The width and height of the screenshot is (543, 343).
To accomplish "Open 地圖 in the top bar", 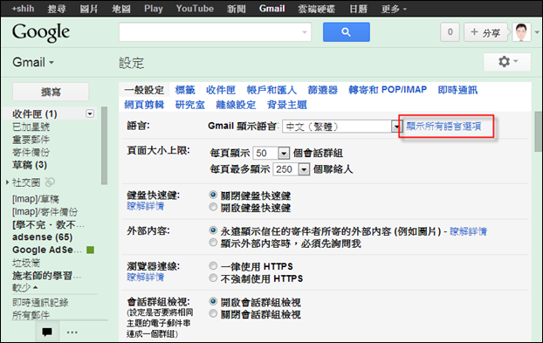I will click(120, 9).
